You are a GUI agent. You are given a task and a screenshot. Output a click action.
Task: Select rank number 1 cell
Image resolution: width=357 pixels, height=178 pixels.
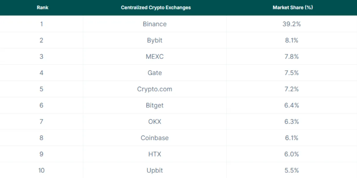tap(42, 24)
